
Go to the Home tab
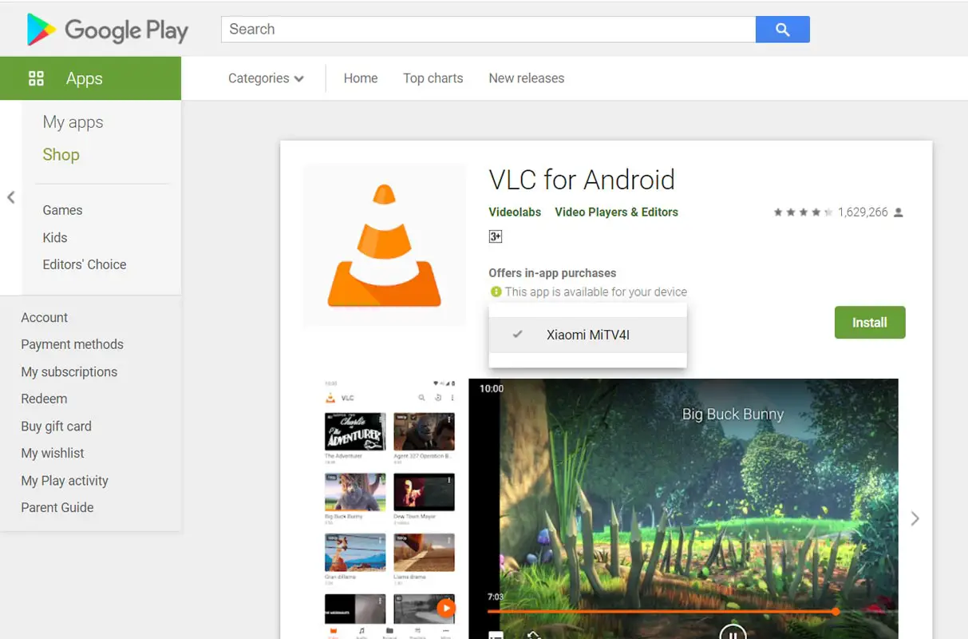[361, 78]
